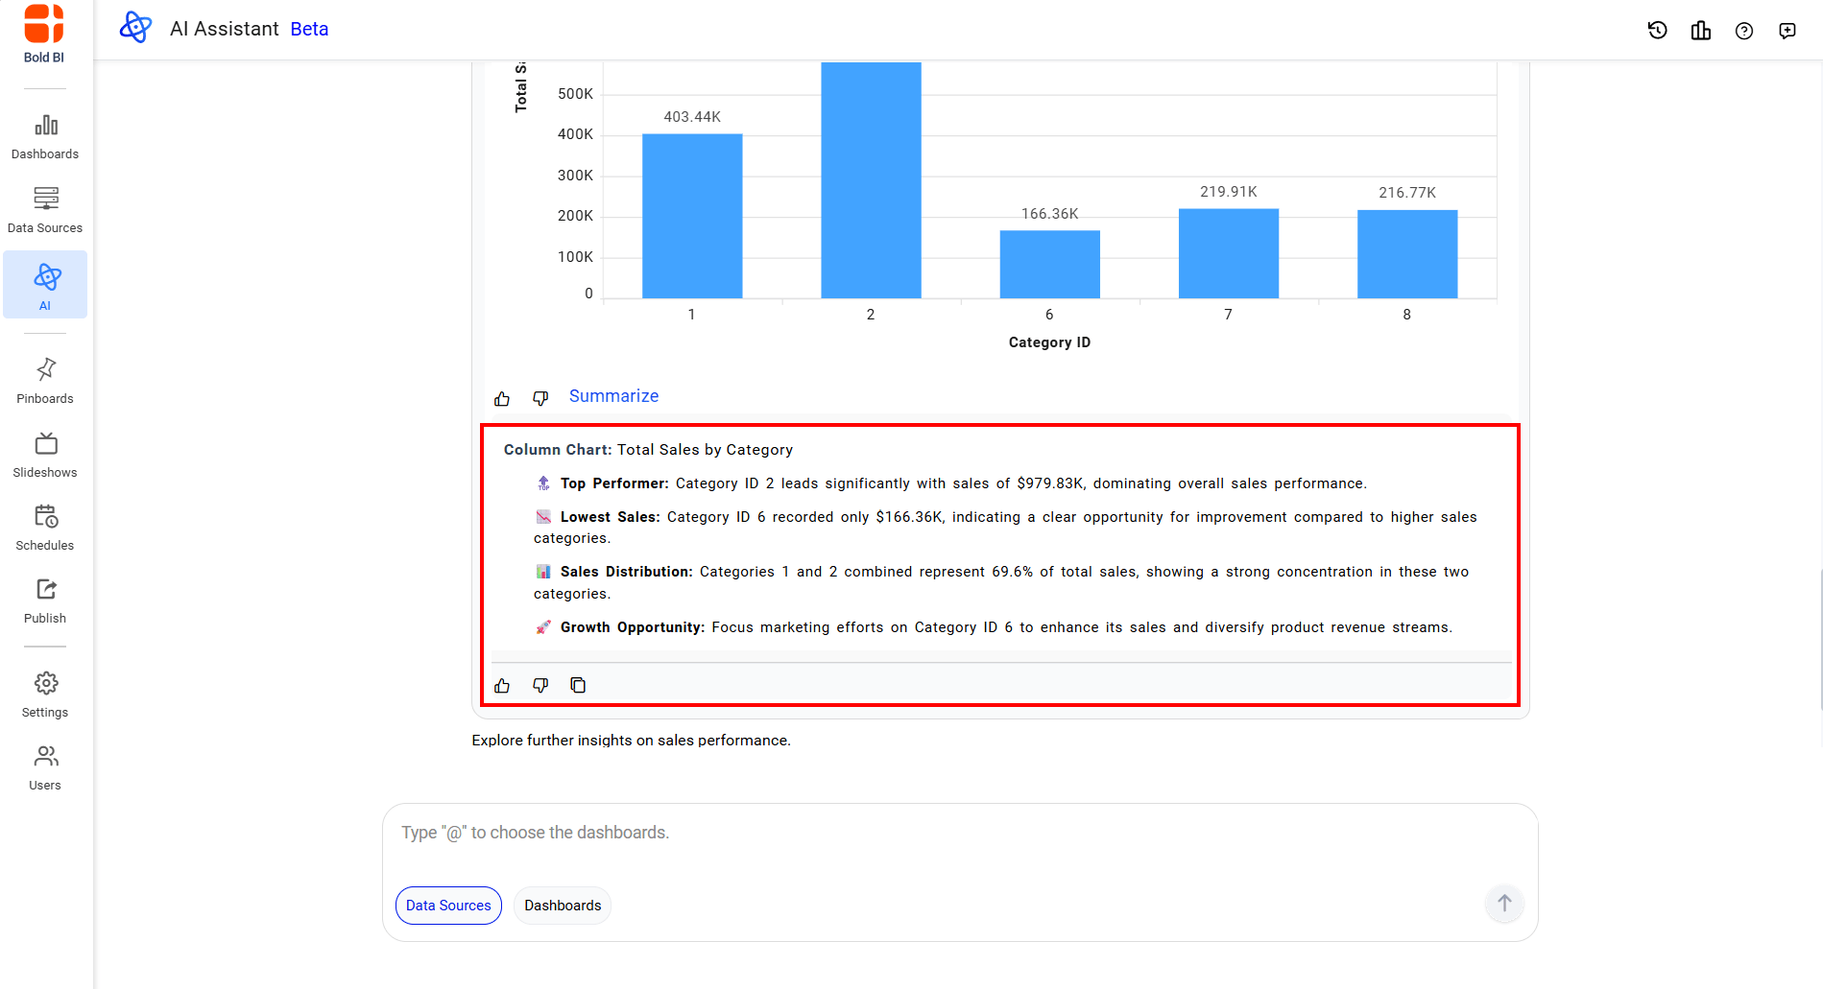Click the Summarize link
The width and height of the screenshot is (1823, 989).
click(x=613, y=396)
